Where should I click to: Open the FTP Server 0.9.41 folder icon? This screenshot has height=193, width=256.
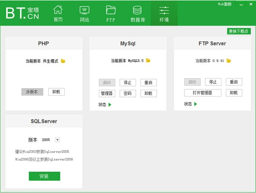tap(229, 61)
